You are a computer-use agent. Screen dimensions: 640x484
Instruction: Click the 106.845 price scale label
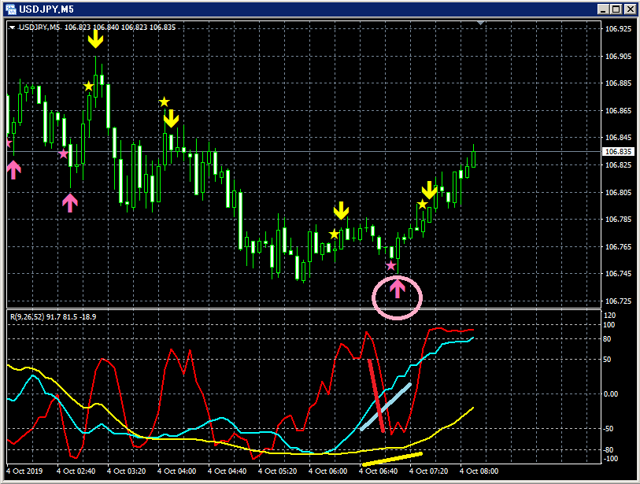coord(618,138)
